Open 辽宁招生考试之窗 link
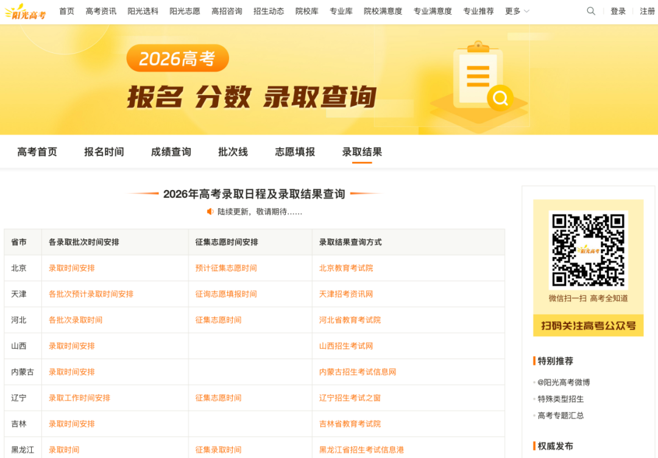Screen dimensions: 658x458 350,398
